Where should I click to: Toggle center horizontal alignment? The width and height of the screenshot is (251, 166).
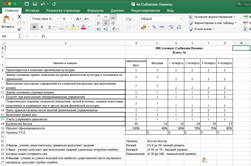tap(106, 23)
